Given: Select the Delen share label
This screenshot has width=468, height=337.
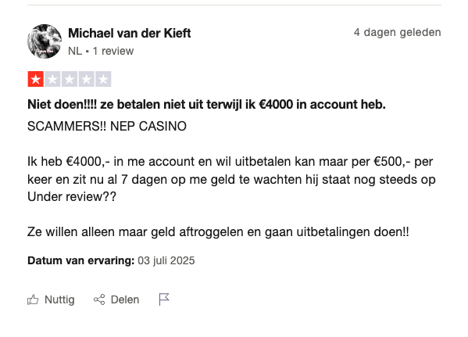Looking at the screenshot, I should coord(125,299).
